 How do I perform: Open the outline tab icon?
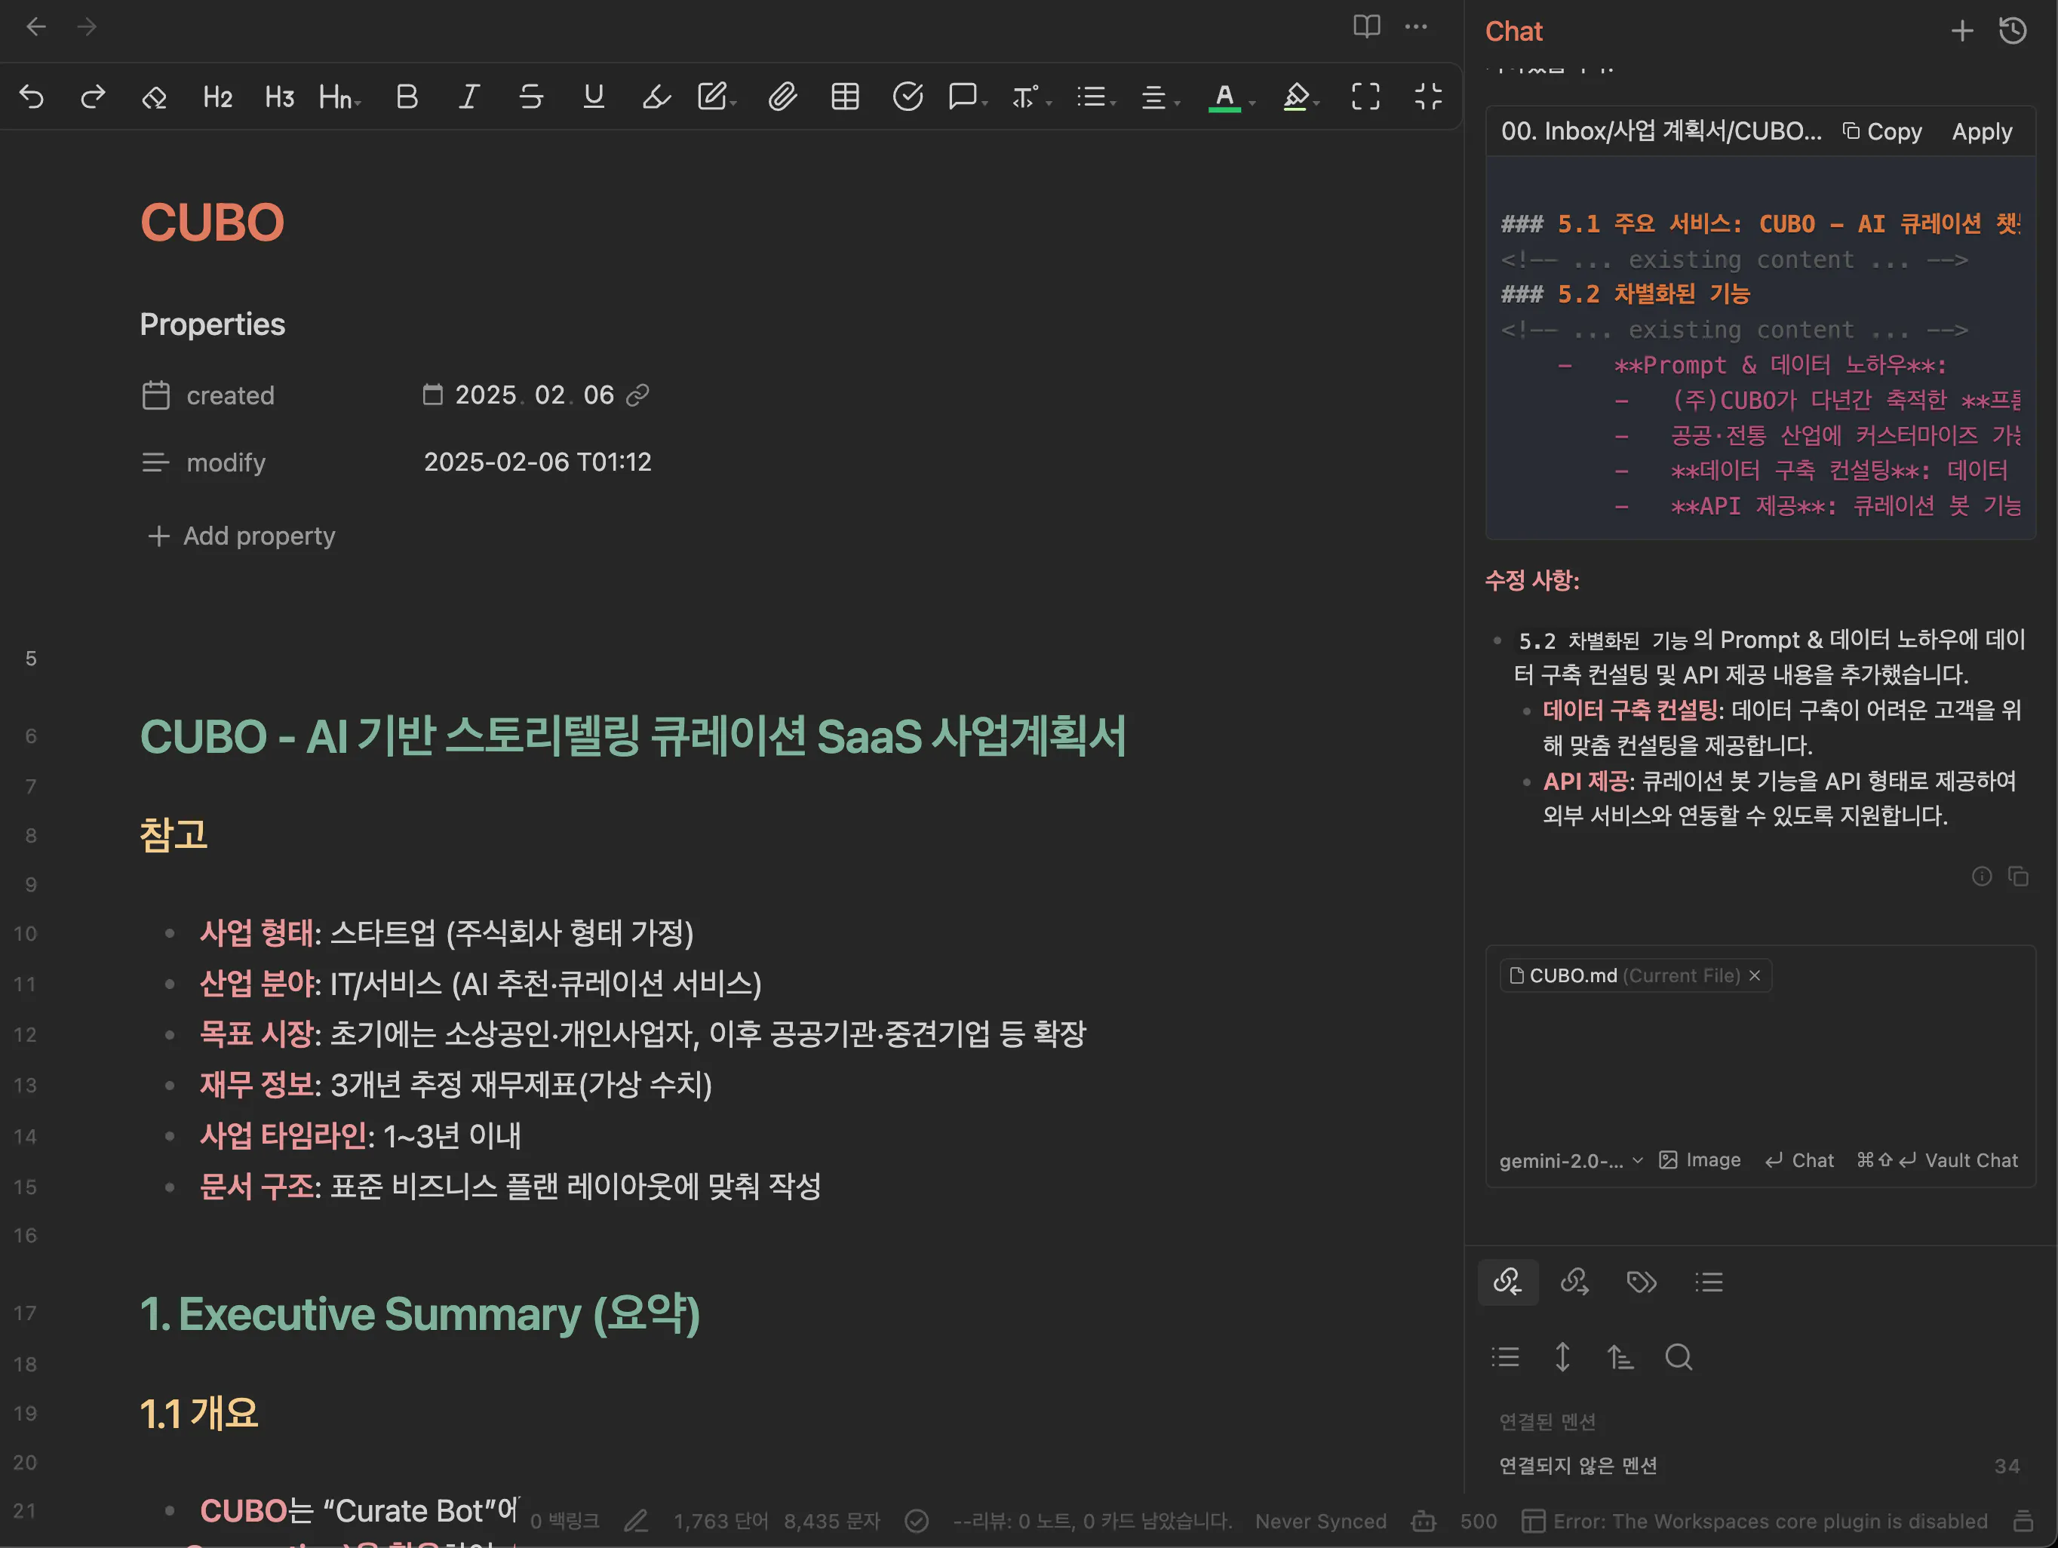click(x=1708, y=1282)
